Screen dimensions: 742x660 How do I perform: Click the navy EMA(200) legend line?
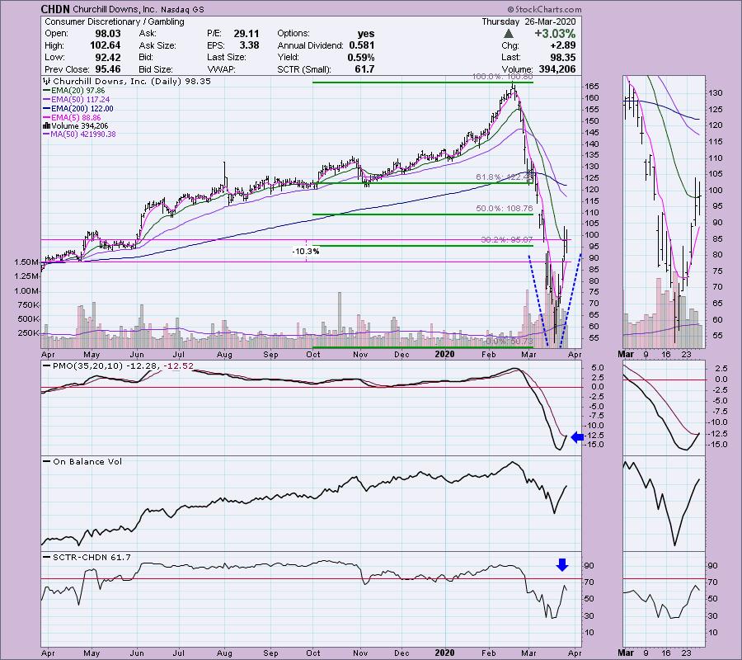46,108
